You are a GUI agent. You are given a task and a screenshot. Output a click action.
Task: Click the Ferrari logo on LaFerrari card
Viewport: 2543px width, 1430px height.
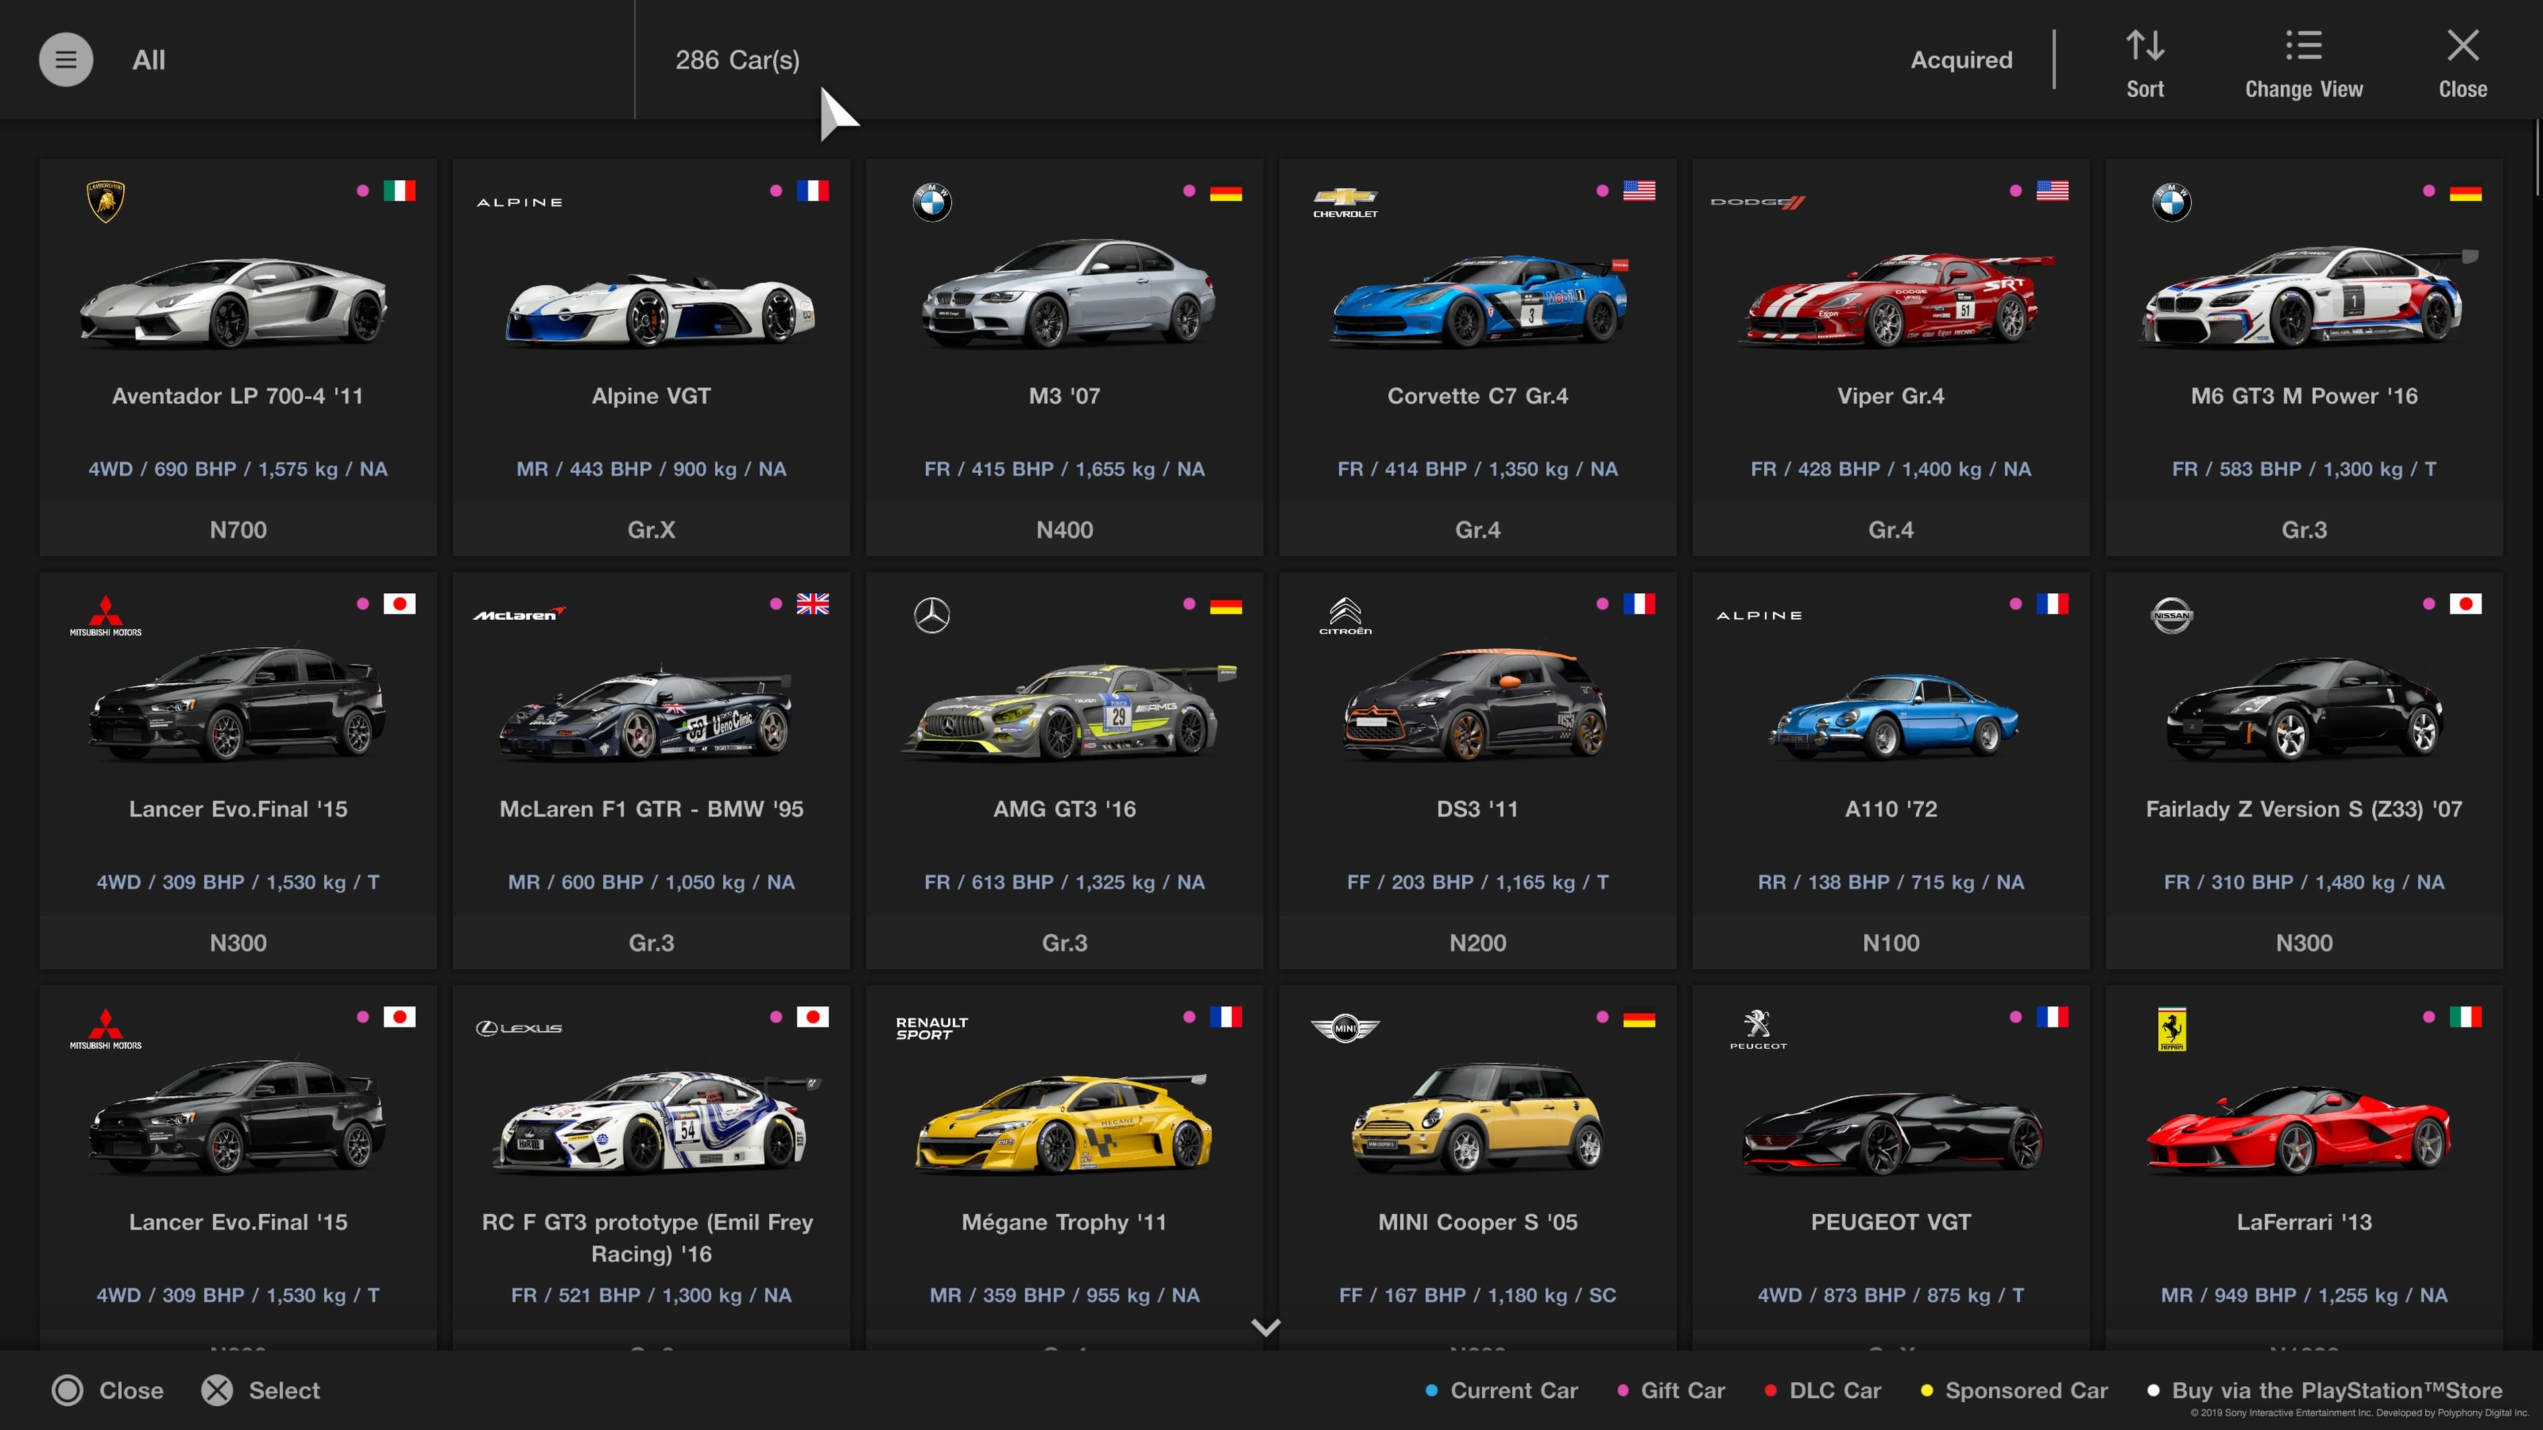[x=2171, y=1029]
